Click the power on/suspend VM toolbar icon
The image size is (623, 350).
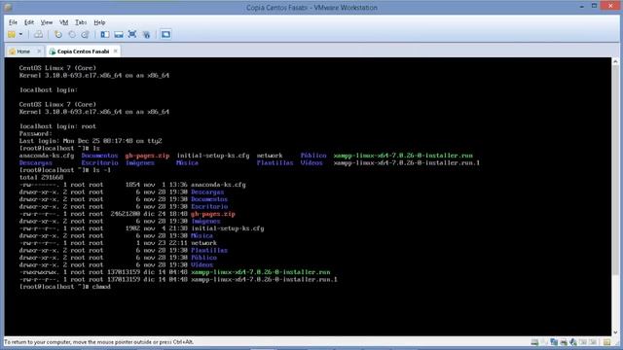click(12, 35)
